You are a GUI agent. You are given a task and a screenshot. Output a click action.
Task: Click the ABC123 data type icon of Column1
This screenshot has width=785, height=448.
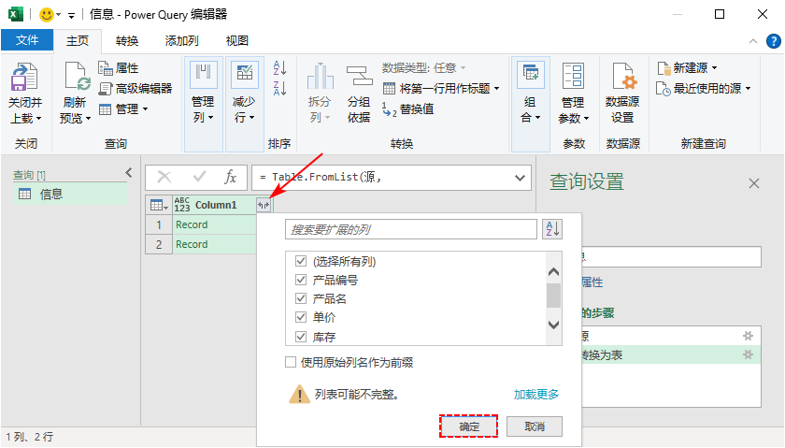182,205
